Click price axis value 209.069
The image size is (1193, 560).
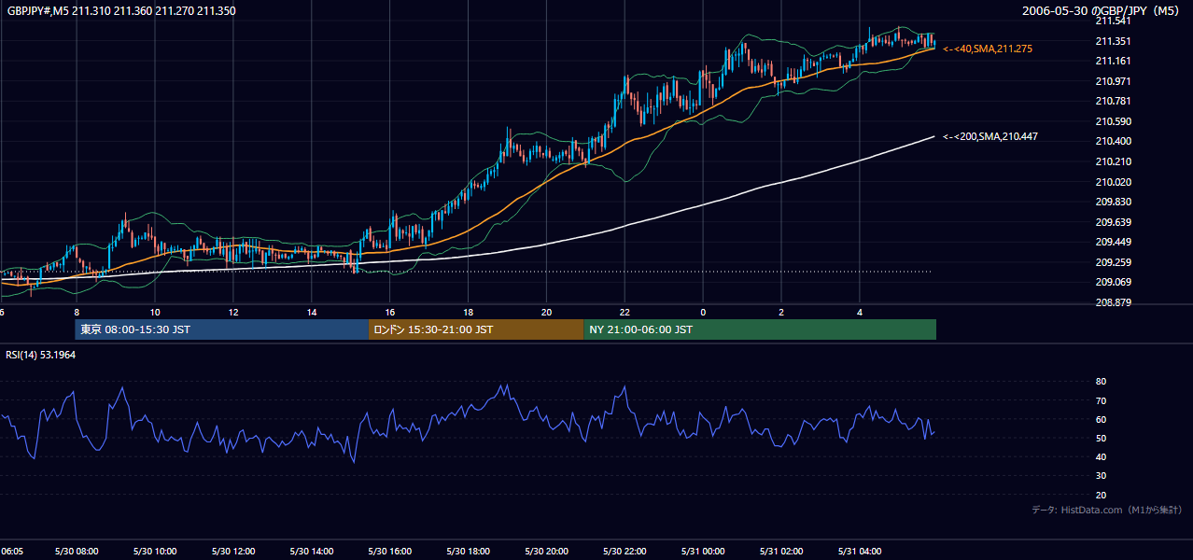(1112, 282)
